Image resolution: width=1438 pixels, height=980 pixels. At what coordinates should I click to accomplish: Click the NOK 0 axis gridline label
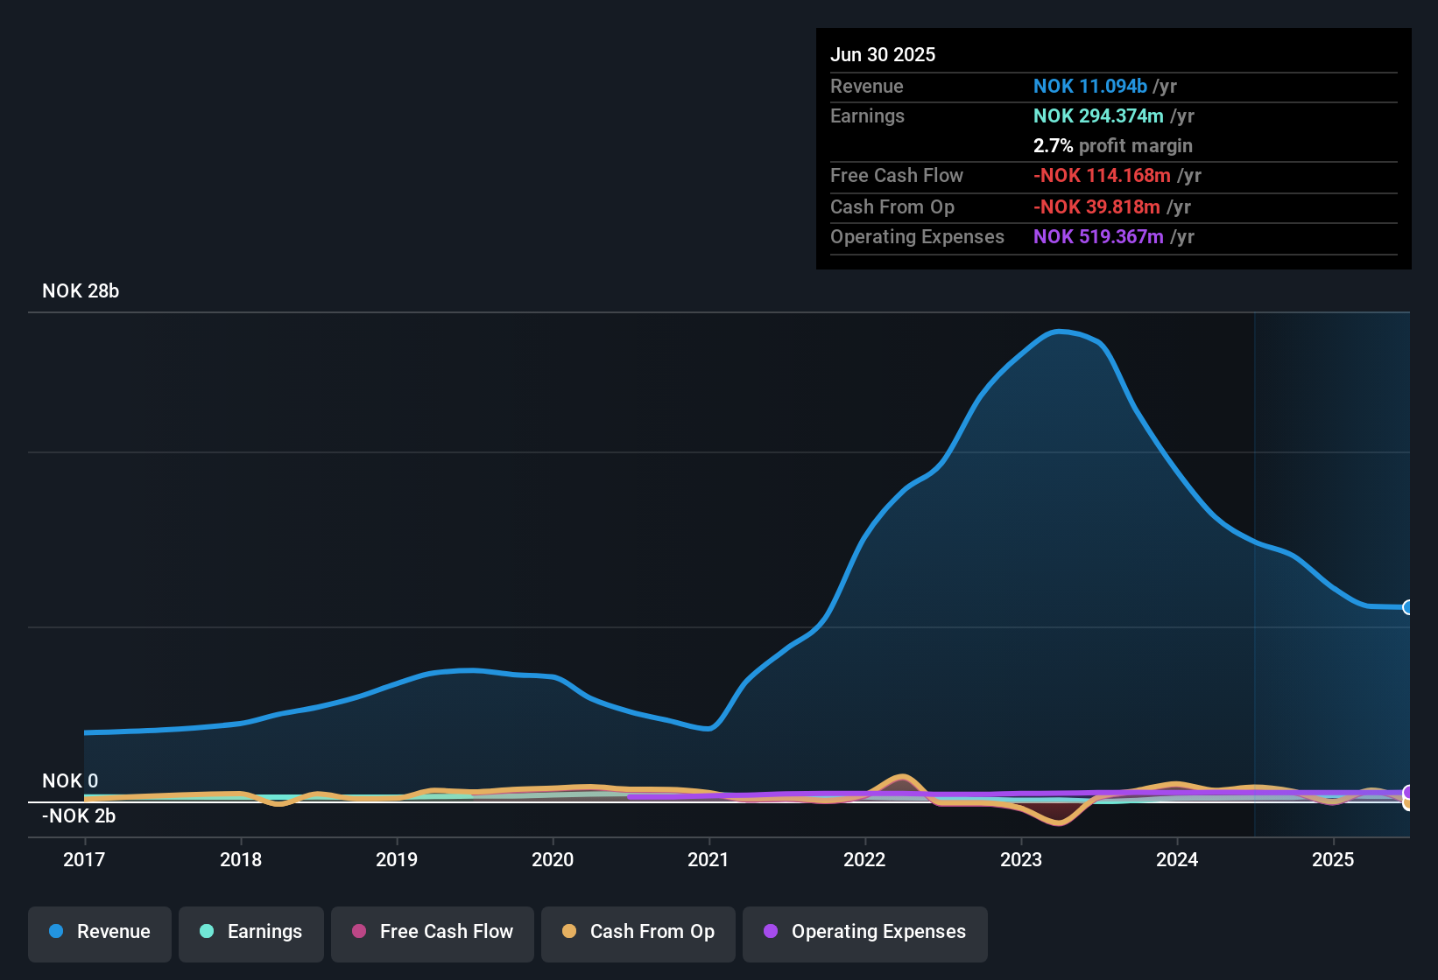pyautogui.click(x=70, y=780)
